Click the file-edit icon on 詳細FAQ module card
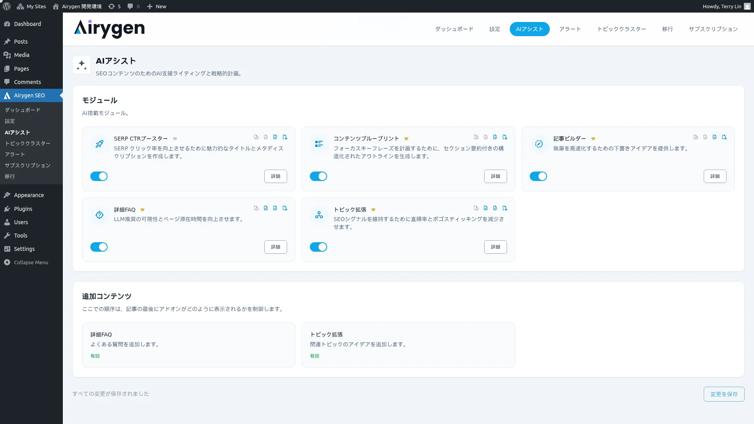Viewport: 754px width, 424px height. 275,208
